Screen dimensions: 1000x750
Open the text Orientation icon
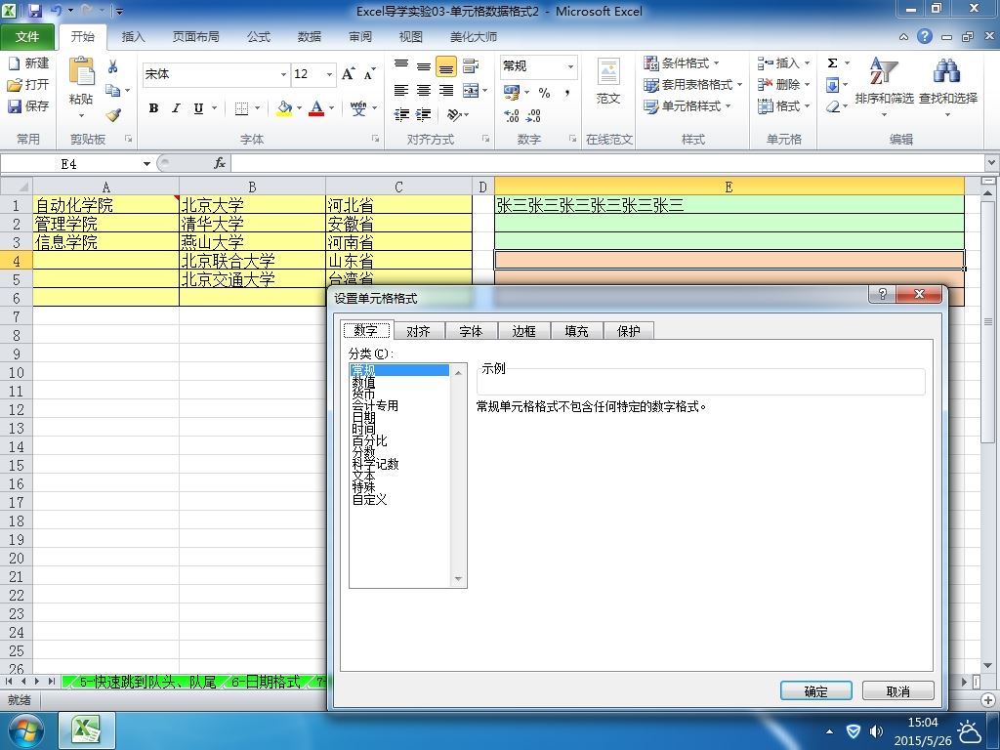click(x=455, y=115)
